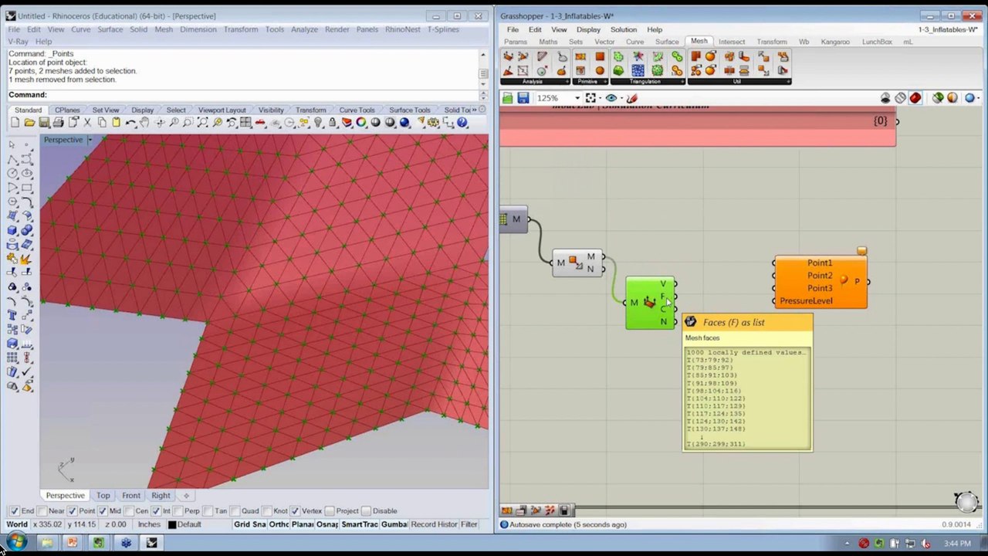This screenshot has height=556, width=988.
Task: Toggle the Int osnap checkbox
Action: [155, 511]
